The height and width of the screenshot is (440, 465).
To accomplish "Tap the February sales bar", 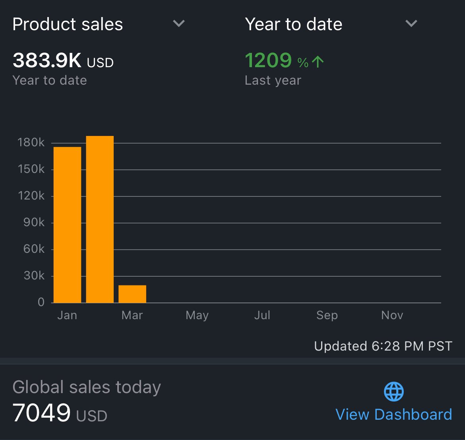I will pyautogui.click(x=100, y=219).
